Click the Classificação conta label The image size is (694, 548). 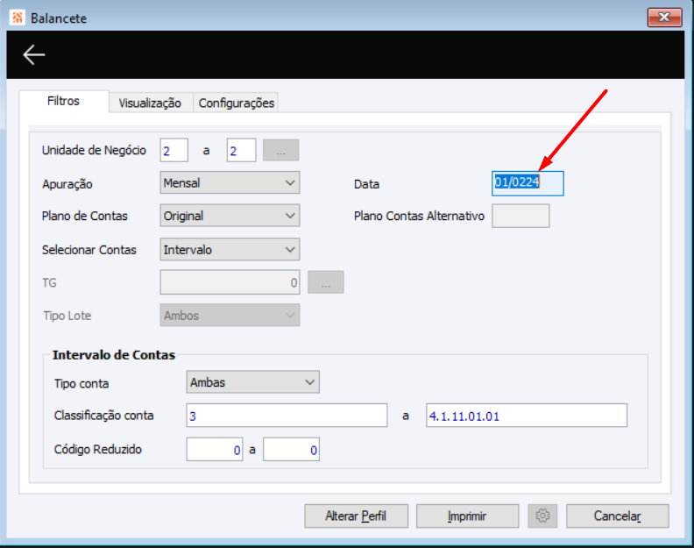click(x=104, y=416)
